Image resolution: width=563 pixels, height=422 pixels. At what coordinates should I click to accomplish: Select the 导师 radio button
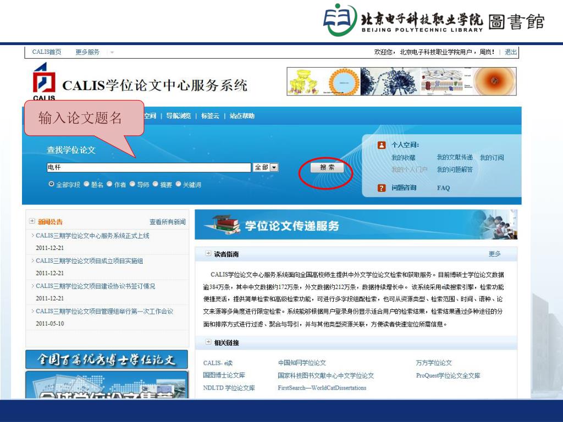[132, 184]
